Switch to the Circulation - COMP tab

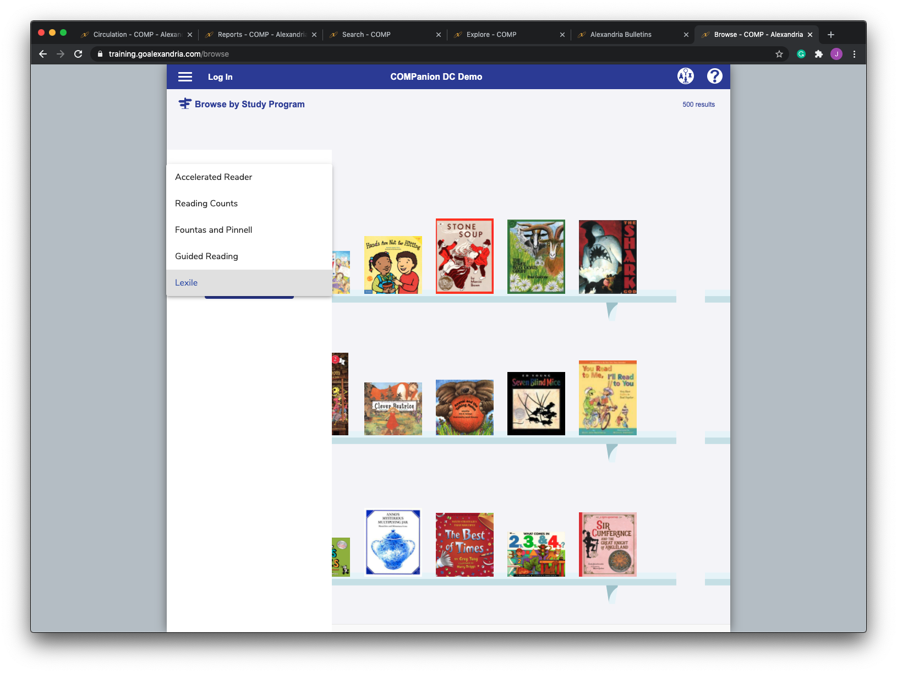pos(136,34)
